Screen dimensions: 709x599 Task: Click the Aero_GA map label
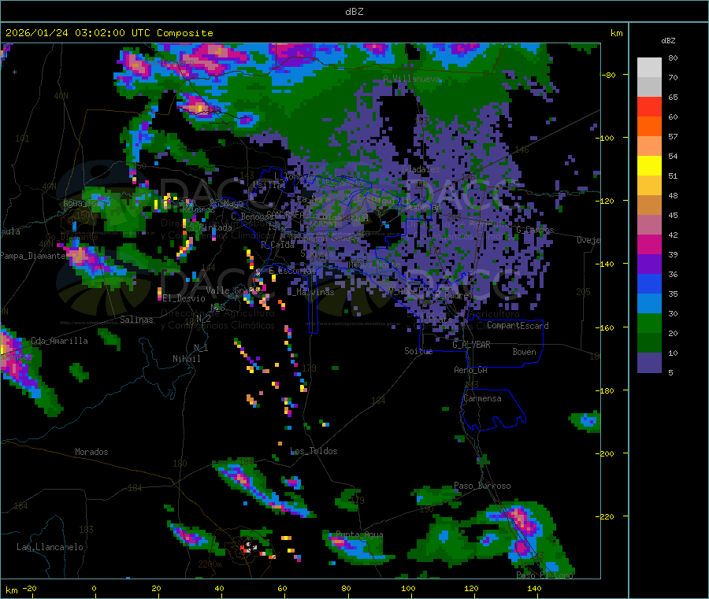(x=471, y=371)
